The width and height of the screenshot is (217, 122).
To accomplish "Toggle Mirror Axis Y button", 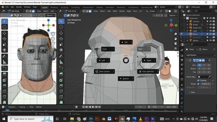I will [204, 65].
